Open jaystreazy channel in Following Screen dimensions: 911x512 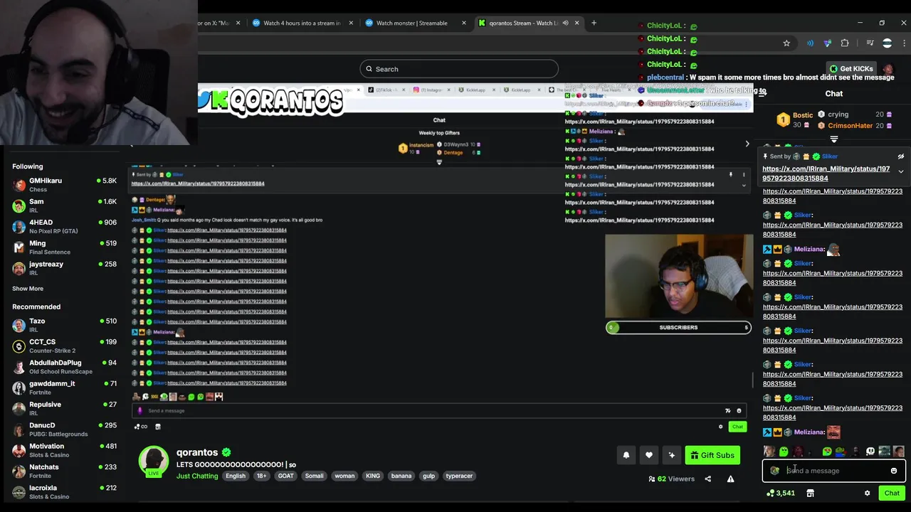point(64,268)
